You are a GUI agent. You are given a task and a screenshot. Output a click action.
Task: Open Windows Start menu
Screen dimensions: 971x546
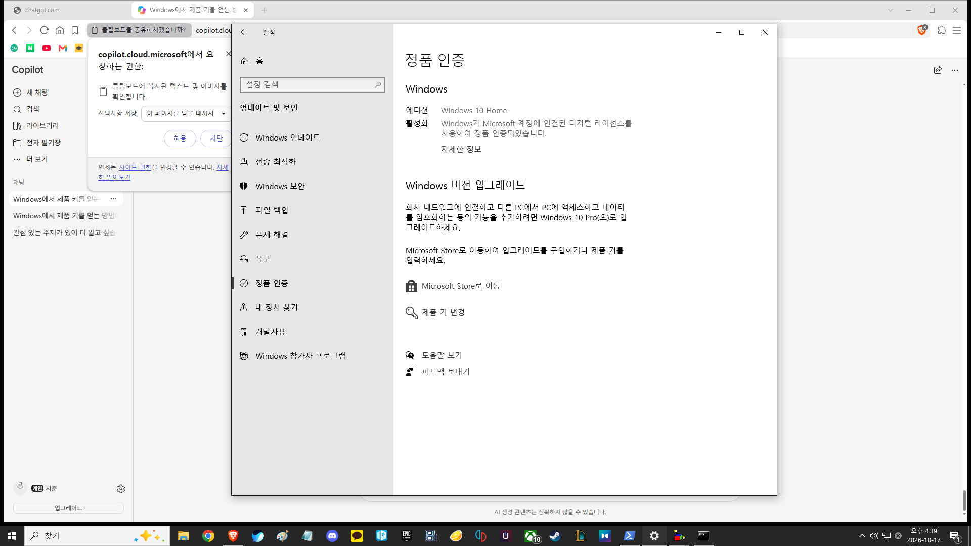pyautogui.click(x=12, y=536)
